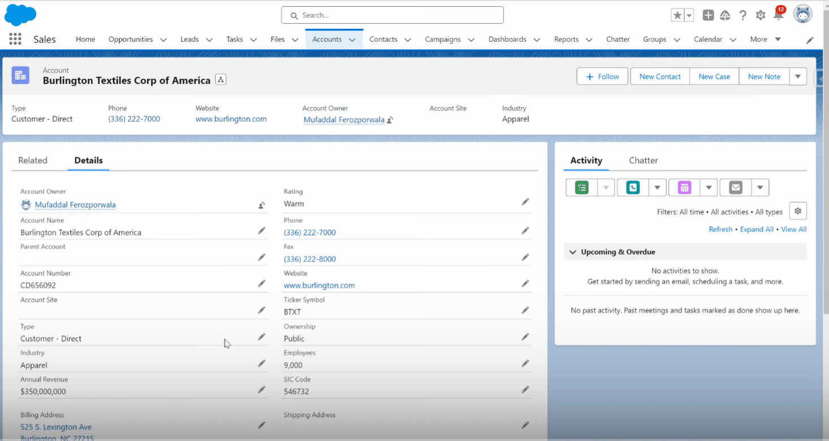Open more actions dropdown beside New Note
The height and width of the screenshot is (441, 829).
pyautogui.click(x=798, y=76)
